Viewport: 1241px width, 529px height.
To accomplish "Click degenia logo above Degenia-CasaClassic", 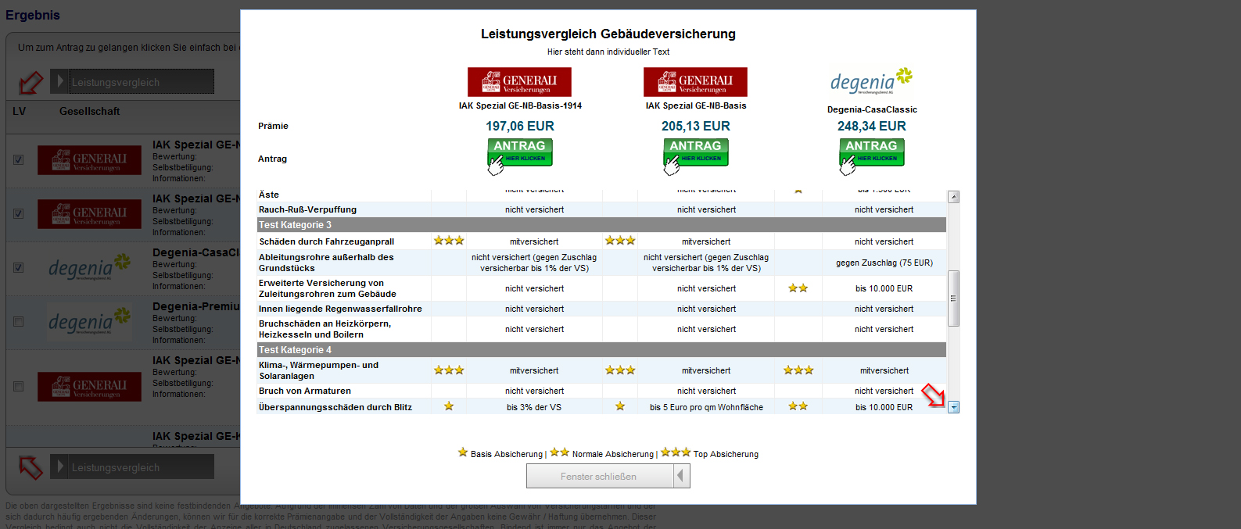I will 871,80.
